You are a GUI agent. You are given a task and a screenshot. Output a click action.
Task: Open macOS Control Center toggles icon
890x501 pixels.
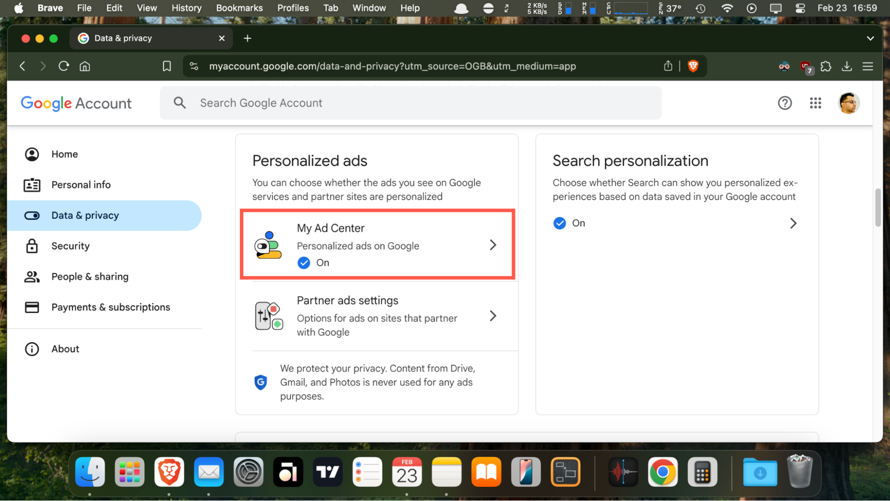click(x=800, y=8)
